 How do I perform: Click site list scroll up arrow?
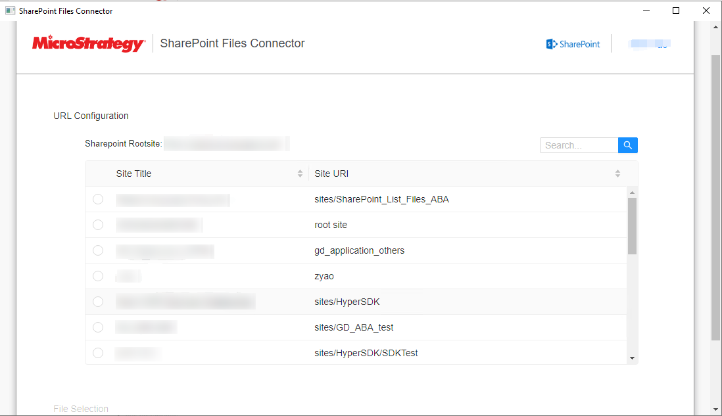632,193
